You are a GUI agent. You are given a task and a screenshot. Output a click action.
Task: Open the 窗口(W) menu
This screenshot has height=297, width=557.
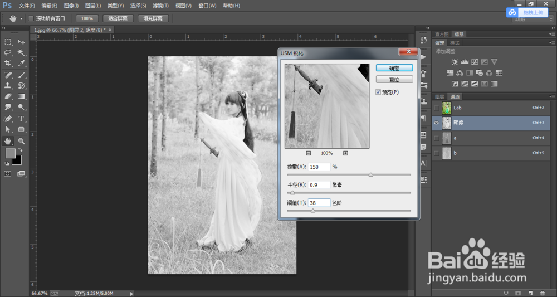(207, 6)
